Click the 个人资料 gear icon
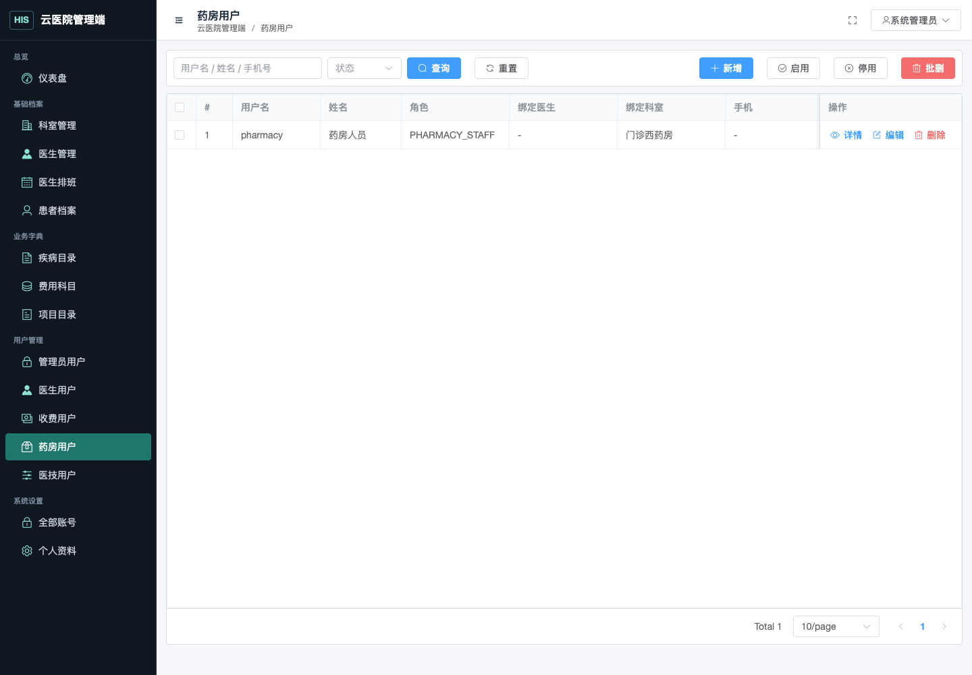Screen dimensions: 972x675 tap(27, 551)
